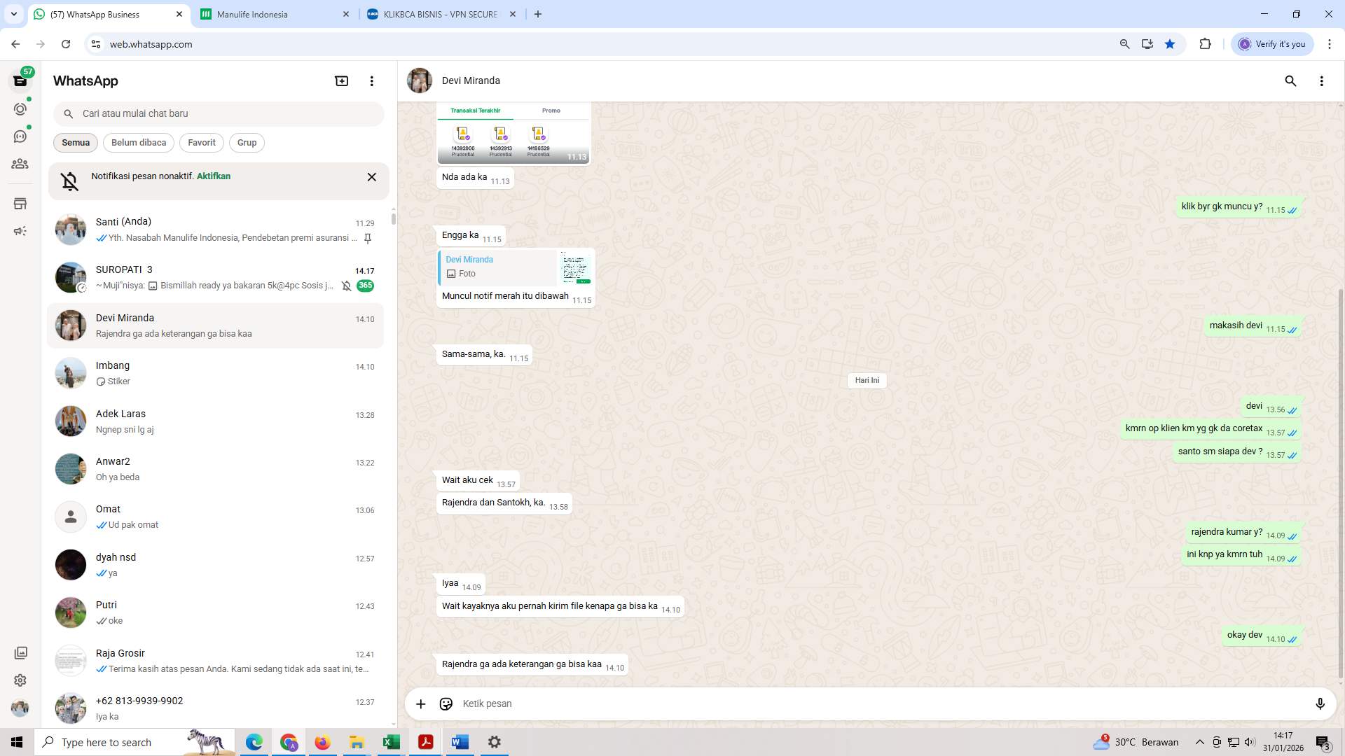Open WhatsApp Settings gear in sidebar
This screenshot has width=1345, height=756.
[20, 680]
